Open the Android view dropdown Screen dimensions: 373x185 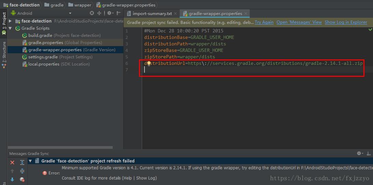(x=70, y=13)
